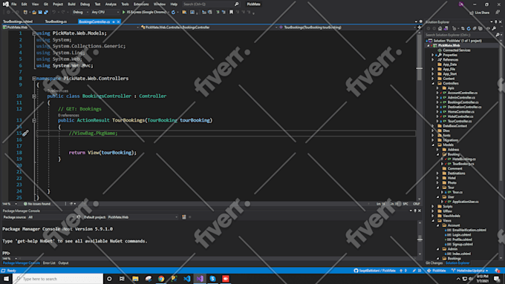
Task: Click the Windows Start button
Action: (6, 279)
